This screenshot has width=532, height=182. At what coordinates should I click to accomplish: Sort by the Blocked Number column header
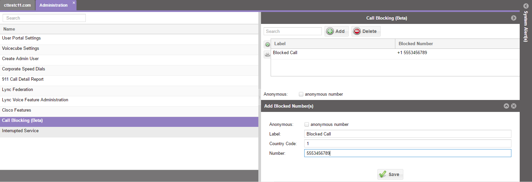(x=416, y=44)
